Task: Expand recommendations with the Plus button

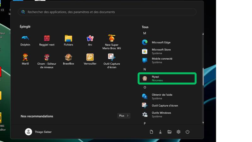Action: pyautogui.click(x=123, y=116)
